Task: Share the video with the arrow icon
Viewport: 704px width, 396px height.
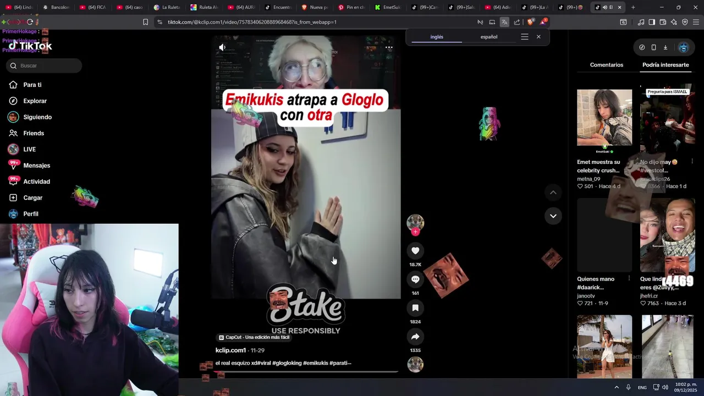Action: point(415,337)
